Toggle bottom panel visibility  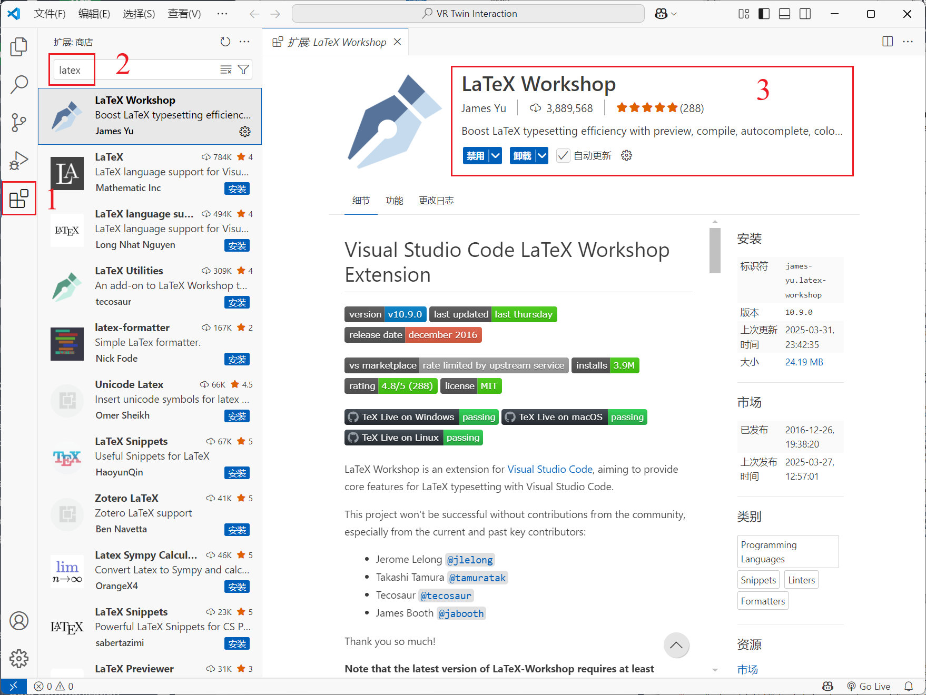[784, 14]
